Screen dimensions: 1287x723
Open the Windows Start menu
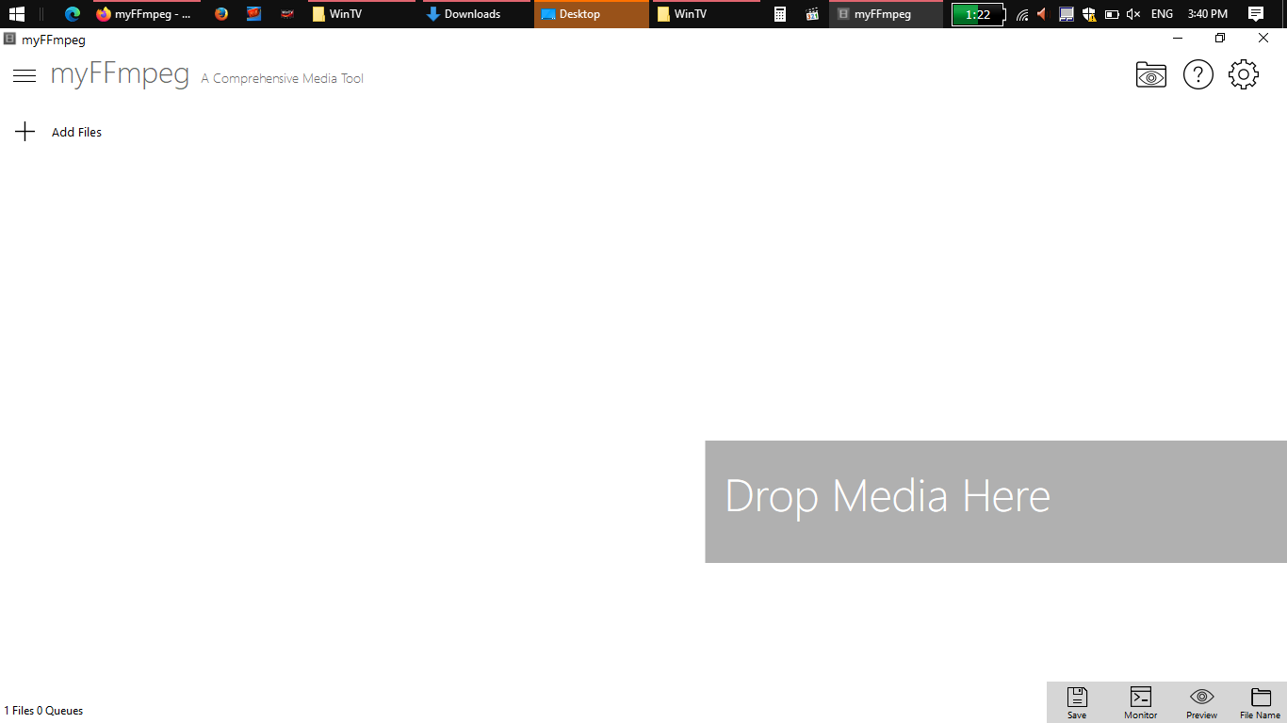click(x=17, y=14)
